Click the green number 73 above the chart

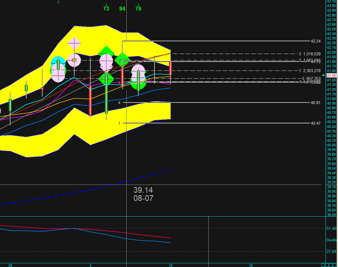[x=106, y=9]
